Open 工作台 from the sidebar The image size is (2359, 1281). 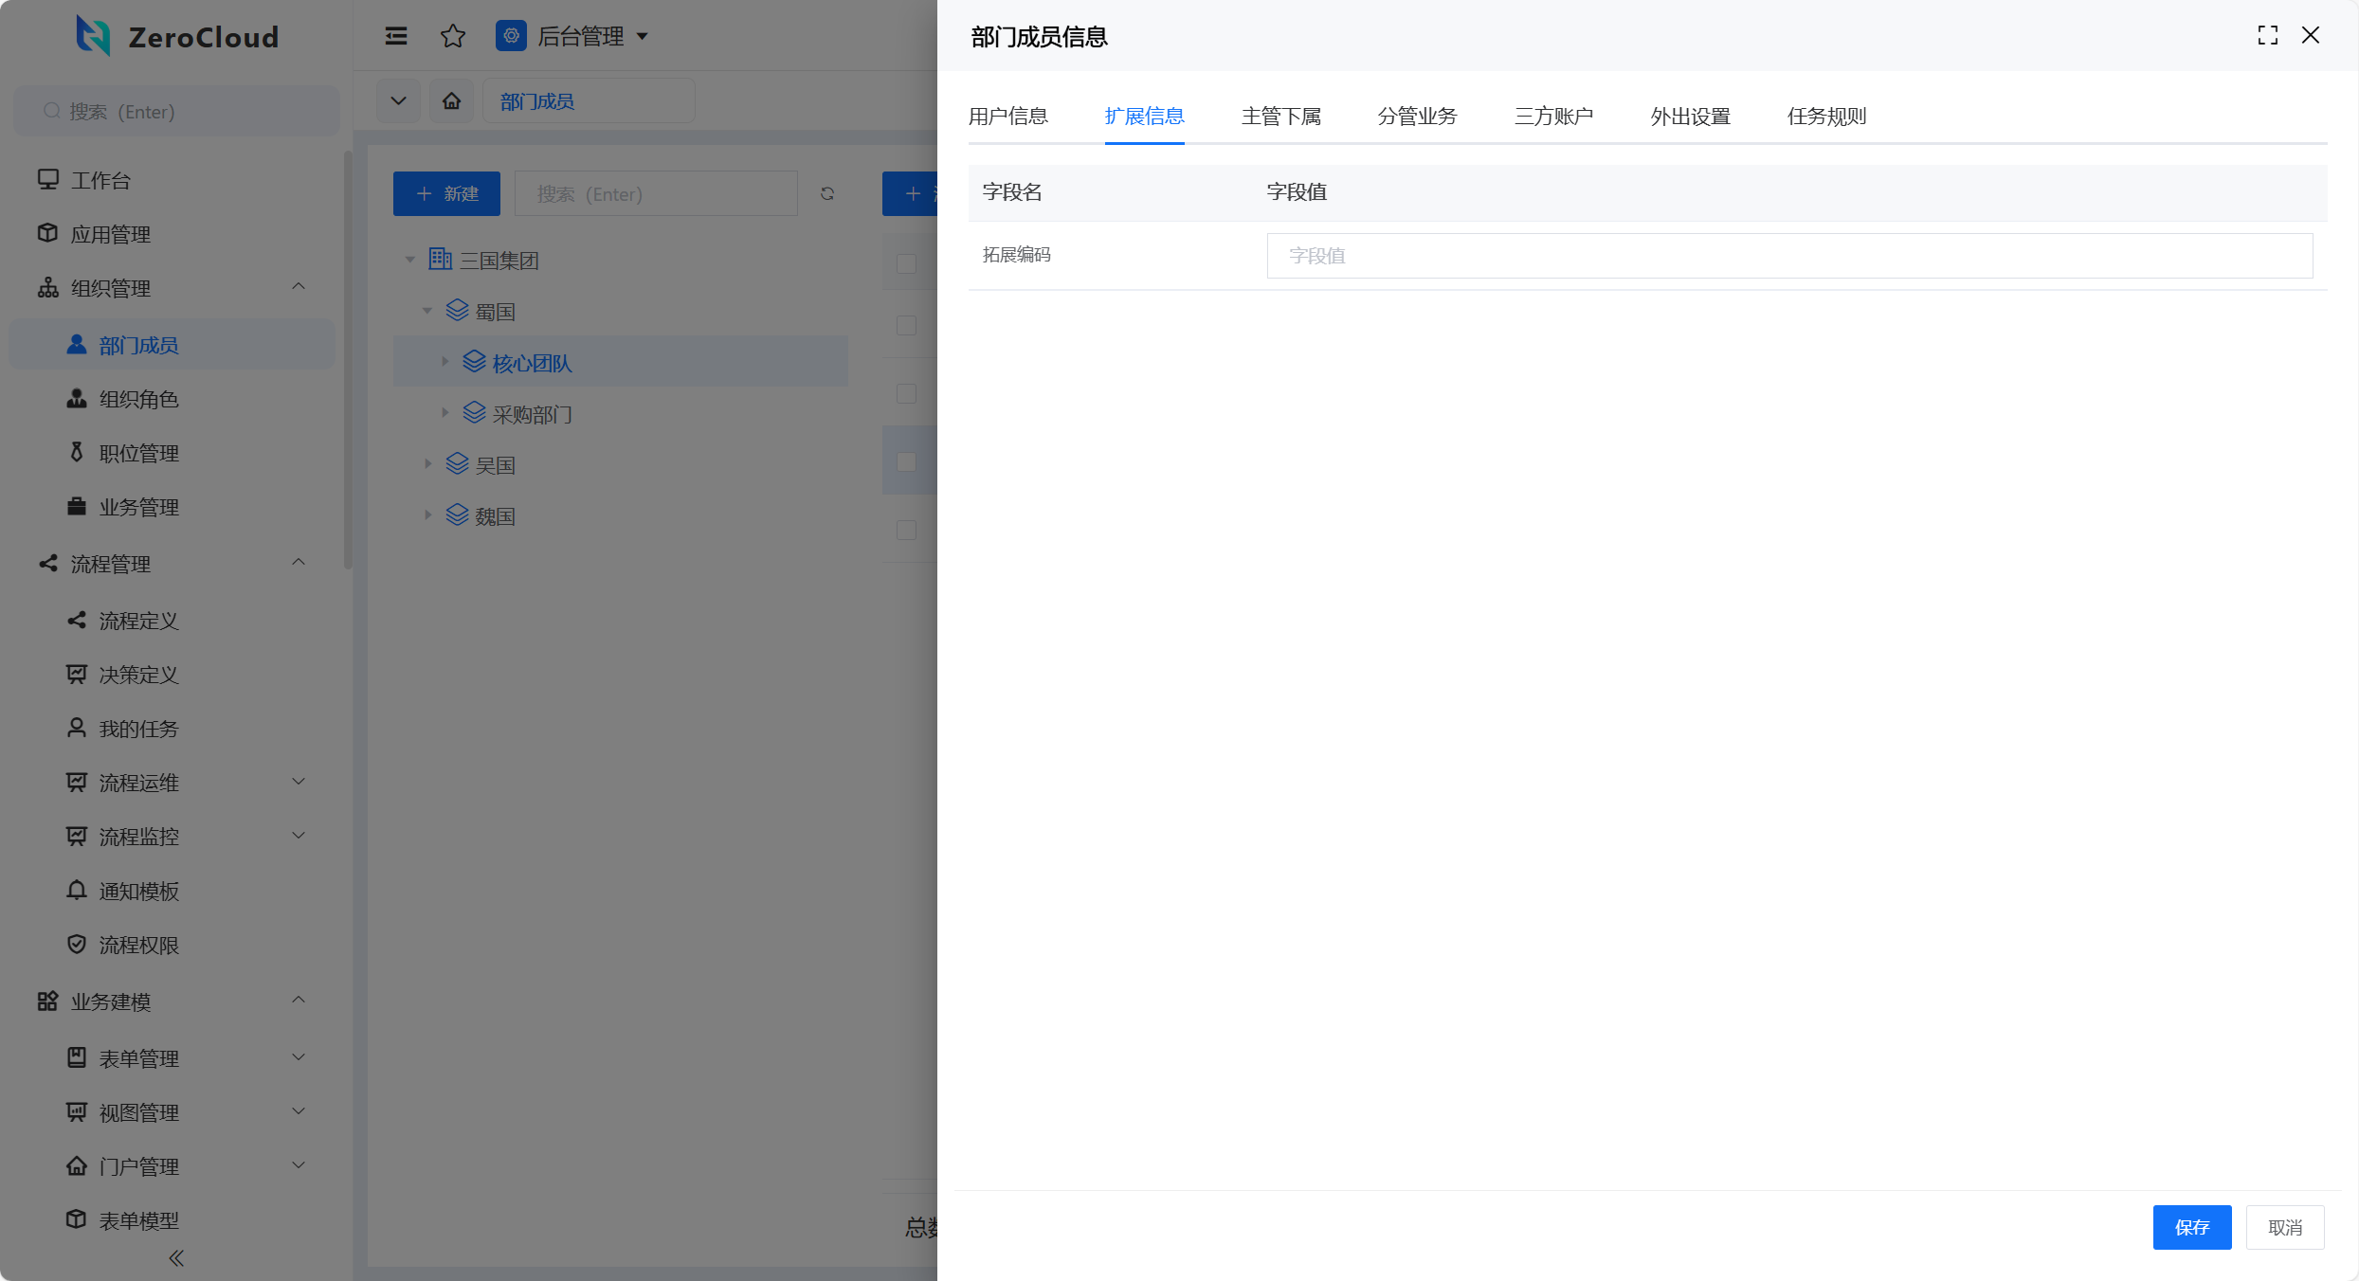[100, 180]
